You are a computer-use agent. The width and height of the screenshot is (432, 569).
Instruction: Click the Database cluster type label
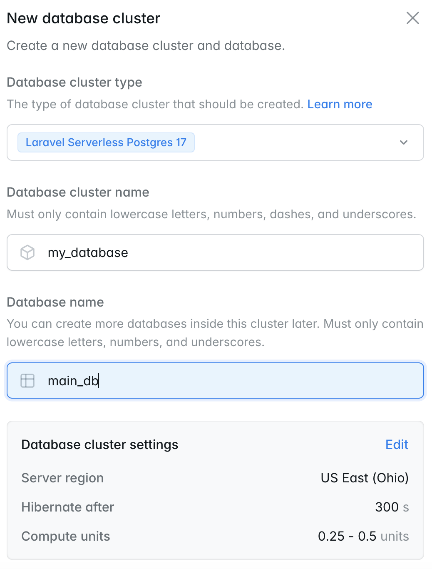tap(74, 82)
